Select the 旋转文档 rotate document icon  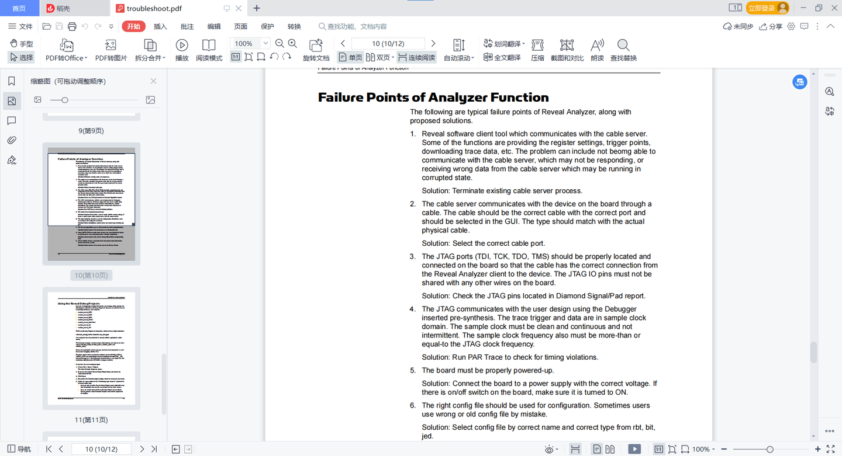pos(316,50)
